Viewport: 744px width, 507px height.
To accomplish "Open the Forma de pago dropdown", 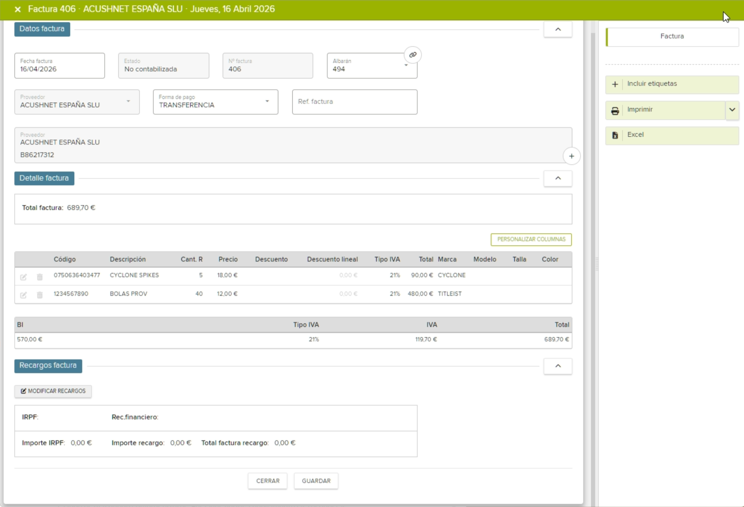I will (267, 101).
